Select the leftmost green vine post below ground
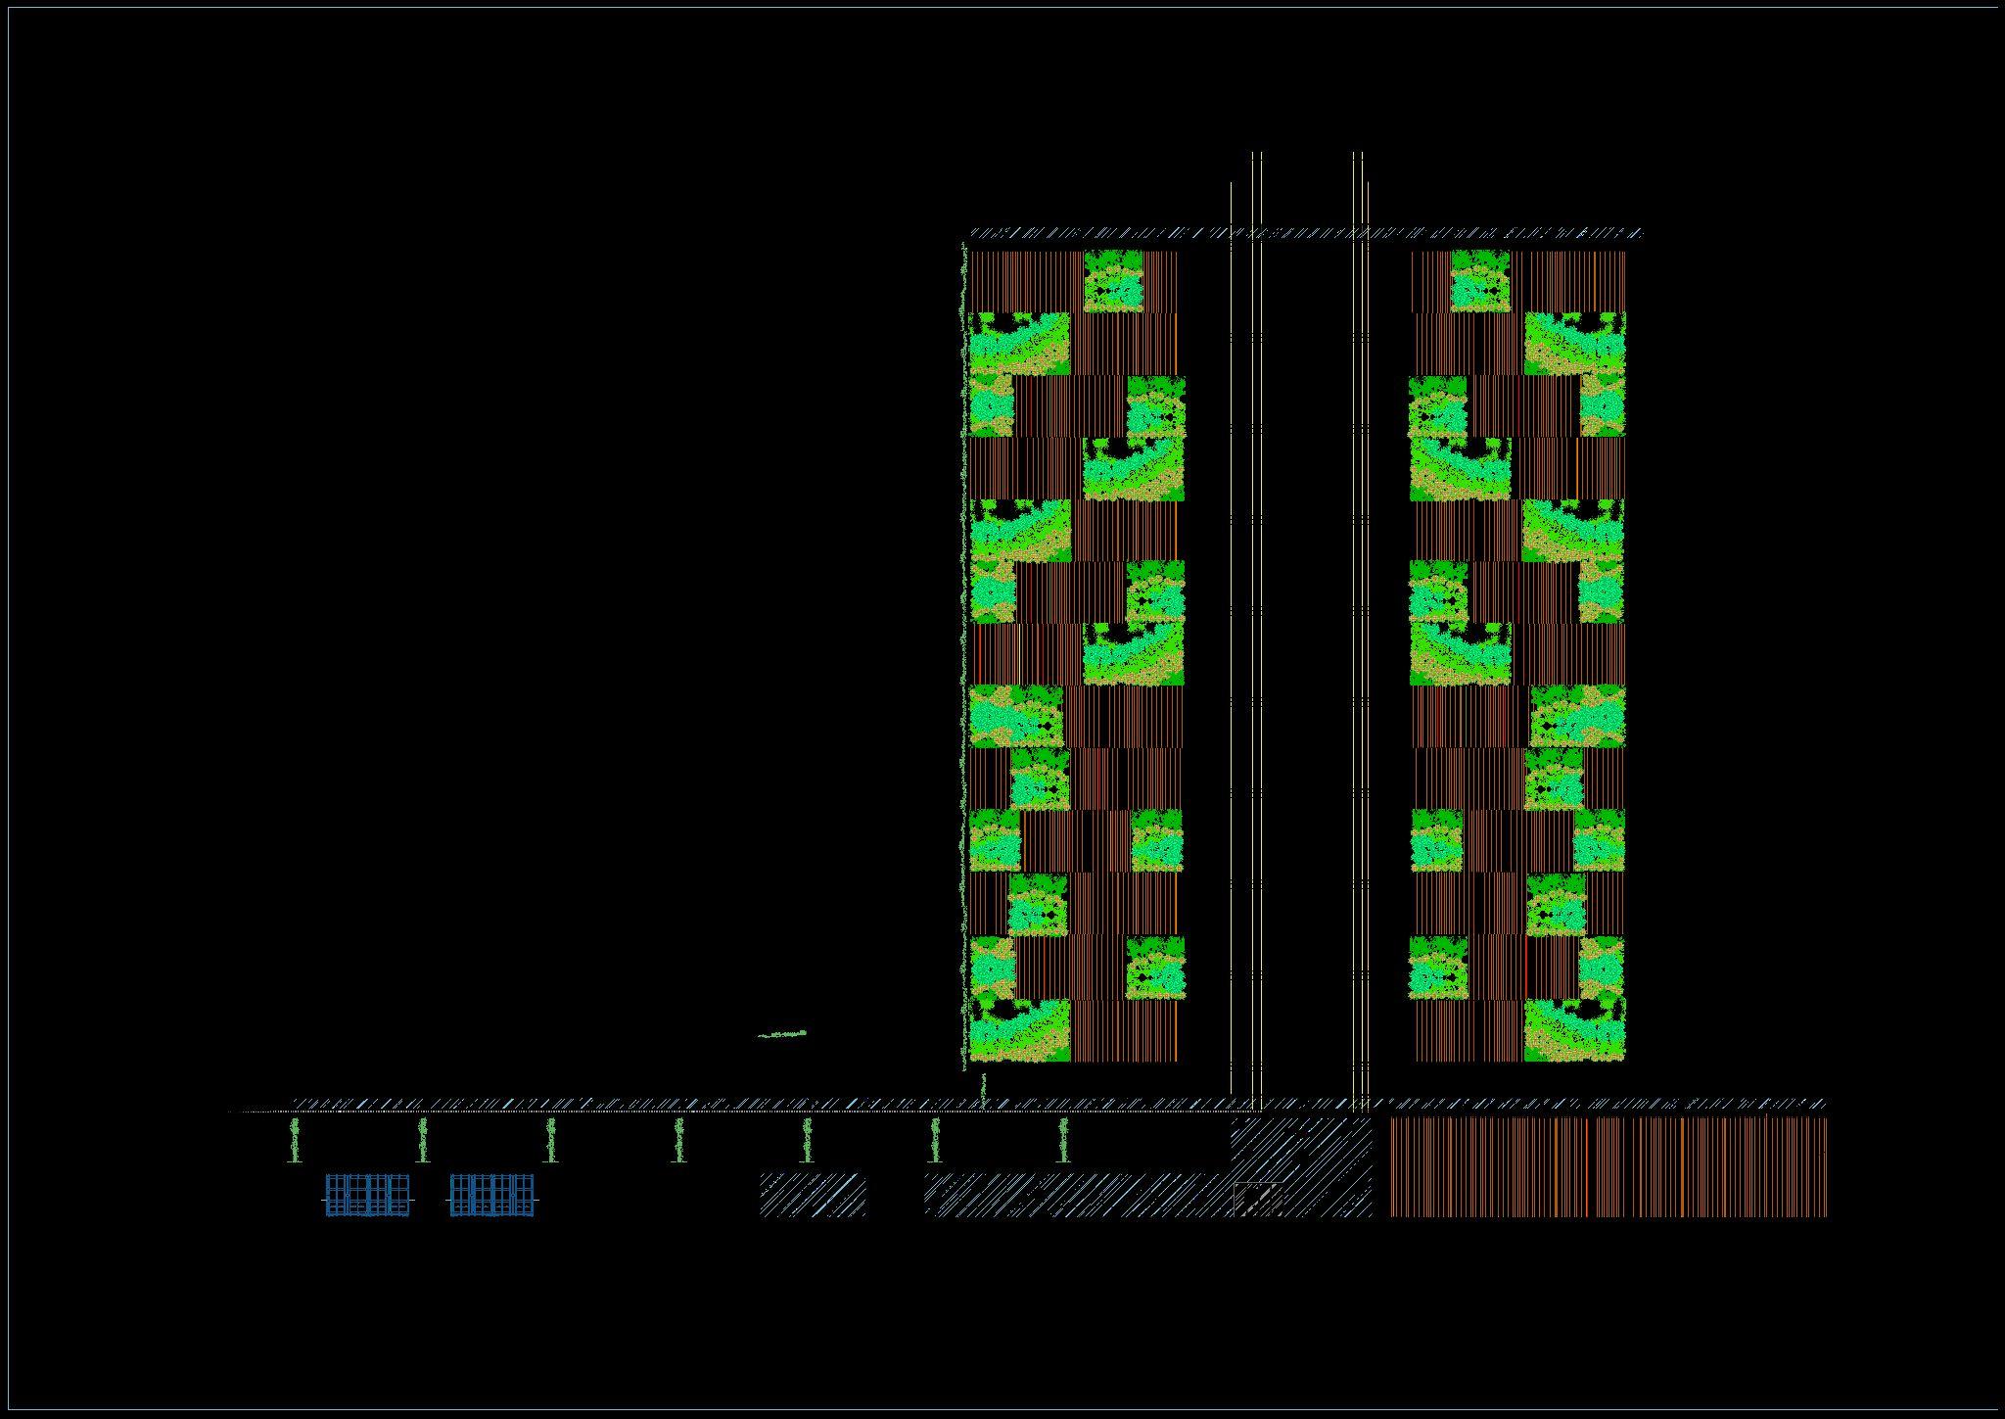The image size is (2005, 1419). 295,1141
